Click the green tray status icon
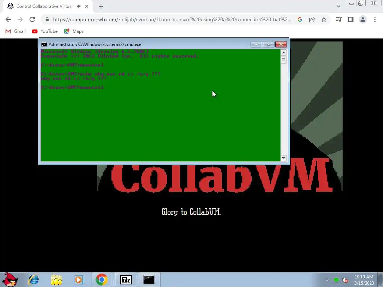 click(x=336, y=280)
